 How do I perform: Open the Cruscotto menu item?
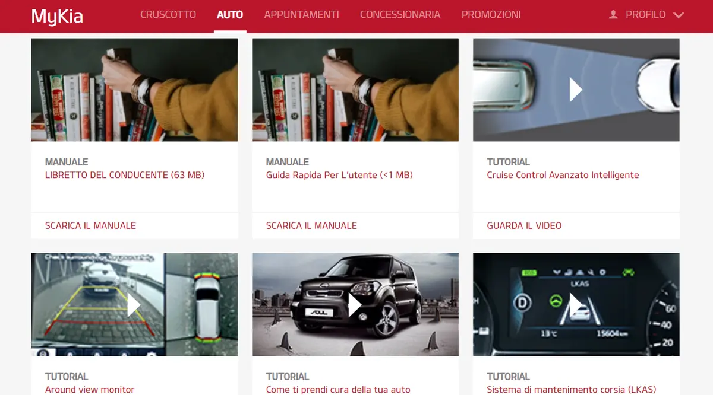click(x=168, y=15)
